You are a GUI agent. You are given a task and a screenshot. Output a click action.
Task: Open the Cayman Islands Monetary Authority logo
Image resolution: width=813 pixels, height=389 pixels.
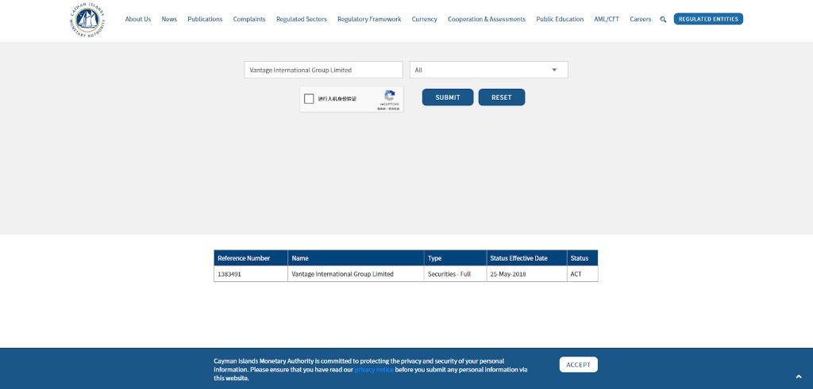[x=87, y=20]
